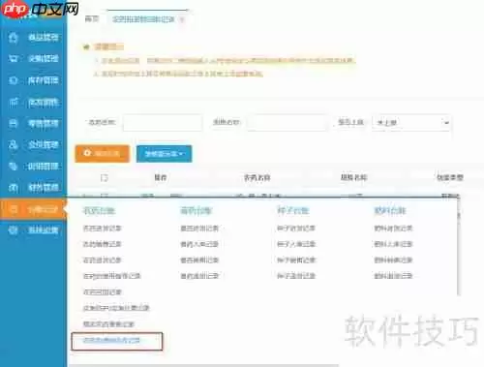Open the finance bank icon sidebar module
The height and width of the screenshot is (367, 484).
[x=33, y=188]
